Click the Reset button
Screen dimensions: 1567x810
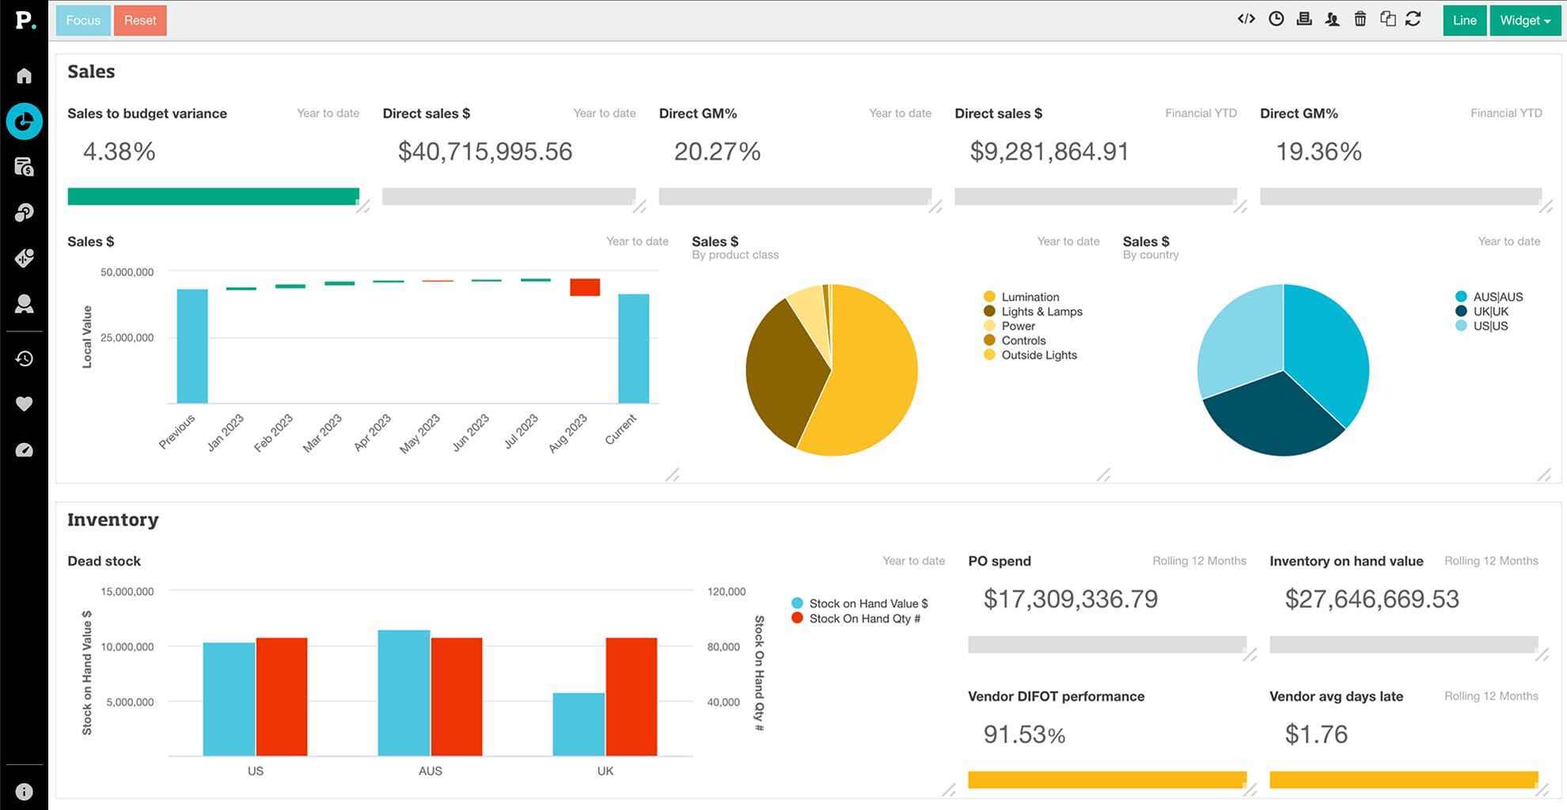[140, 21]
